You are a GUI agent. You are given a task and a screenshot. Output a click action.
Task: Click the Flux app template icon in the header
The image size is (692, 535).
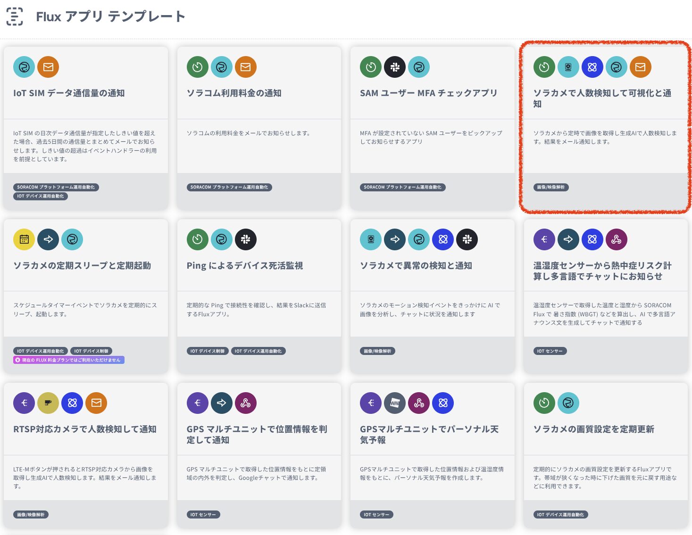click(15, 16)
